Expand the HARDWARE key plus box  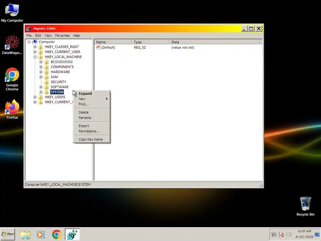point(41,72)
